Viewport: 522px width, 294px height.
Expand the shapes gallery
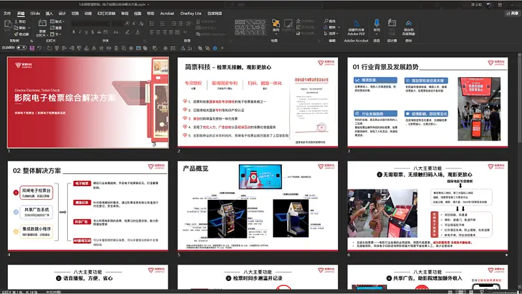266,33
